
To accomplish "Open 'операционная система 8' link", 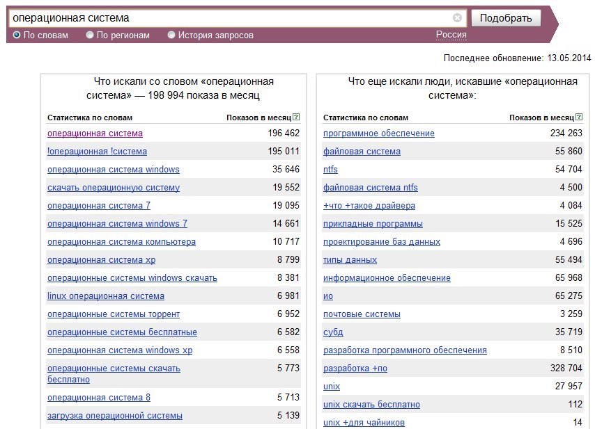I will click(x=99, y=398).
